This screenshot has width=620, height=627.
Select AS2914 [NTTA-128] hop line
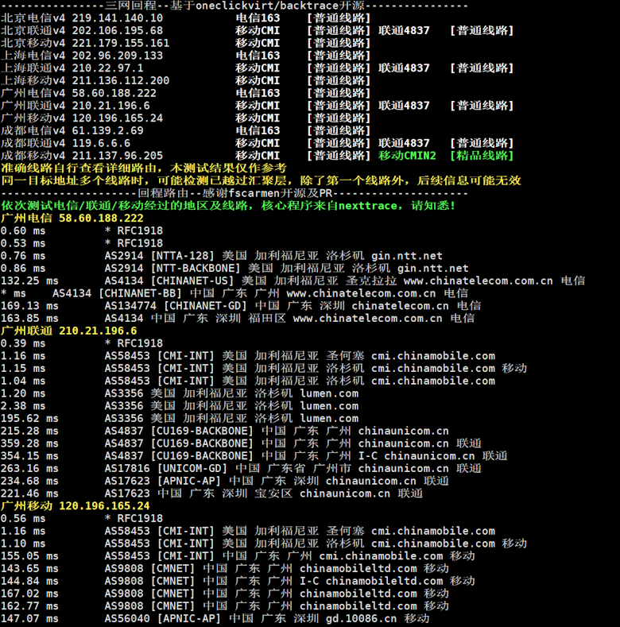coord(222,256)
